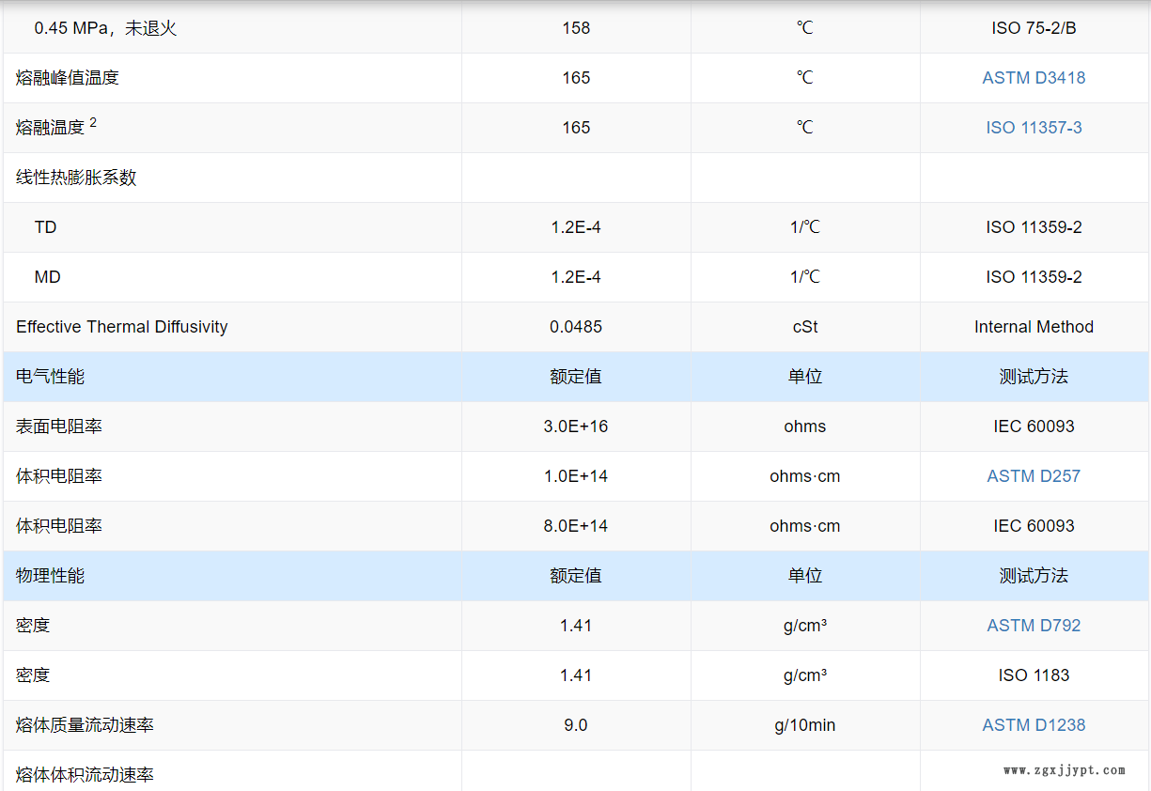Image resolution: width=1151 pixels, height=791 pixels.
Task: Select 测试方法 in the 物理性能 header row
Action: click(1034, 576)
